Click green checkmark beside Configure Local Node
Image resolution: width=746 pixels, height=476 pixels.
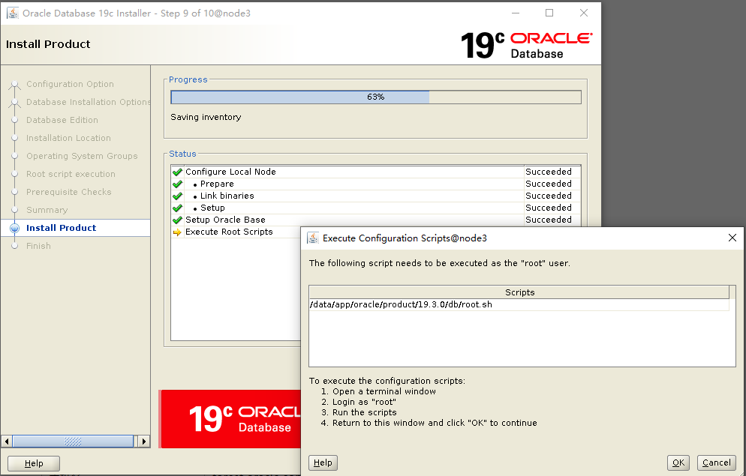[x=177, y=172]
